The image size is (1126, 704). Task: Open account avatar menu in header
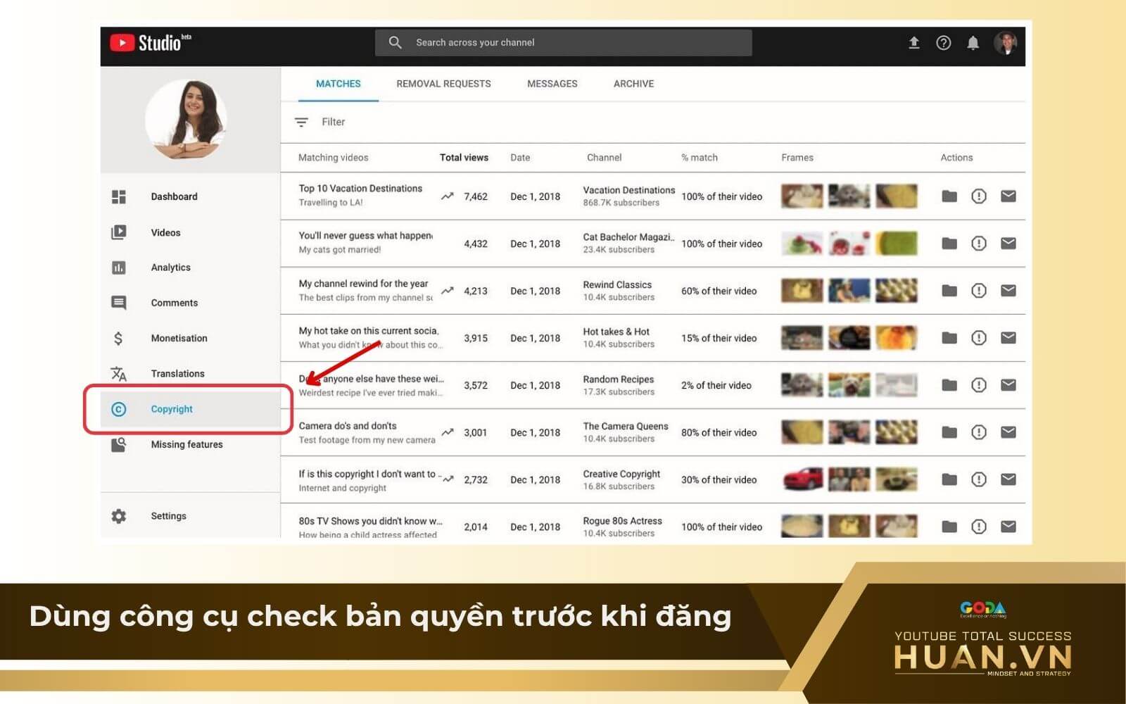coord(1005,43)
